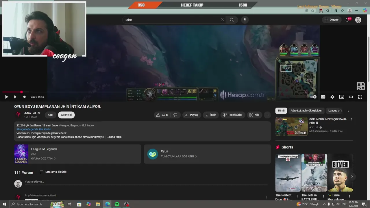Toggle the autoplay switch in player
Screen dimensions: 370x208
(314, 97)
